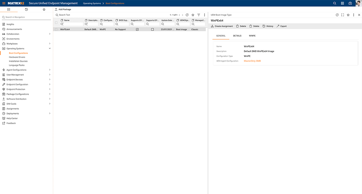Click the History icon in the detail panel

coord(267,26)
